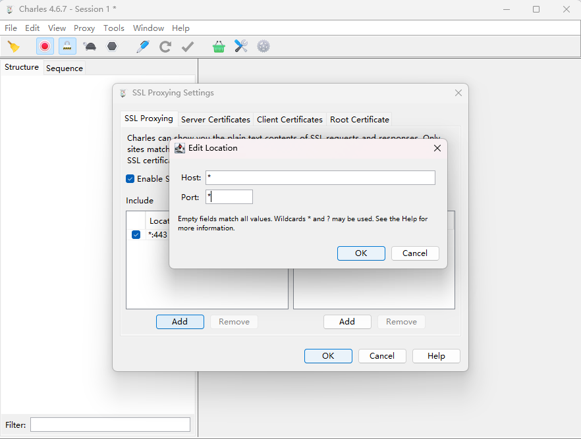
Task: Open the Help menu
Action: [180, 28]
